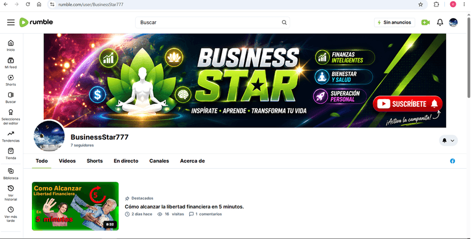Bookmark this page with star icon
472x239 pixels.
click(421, 5)
